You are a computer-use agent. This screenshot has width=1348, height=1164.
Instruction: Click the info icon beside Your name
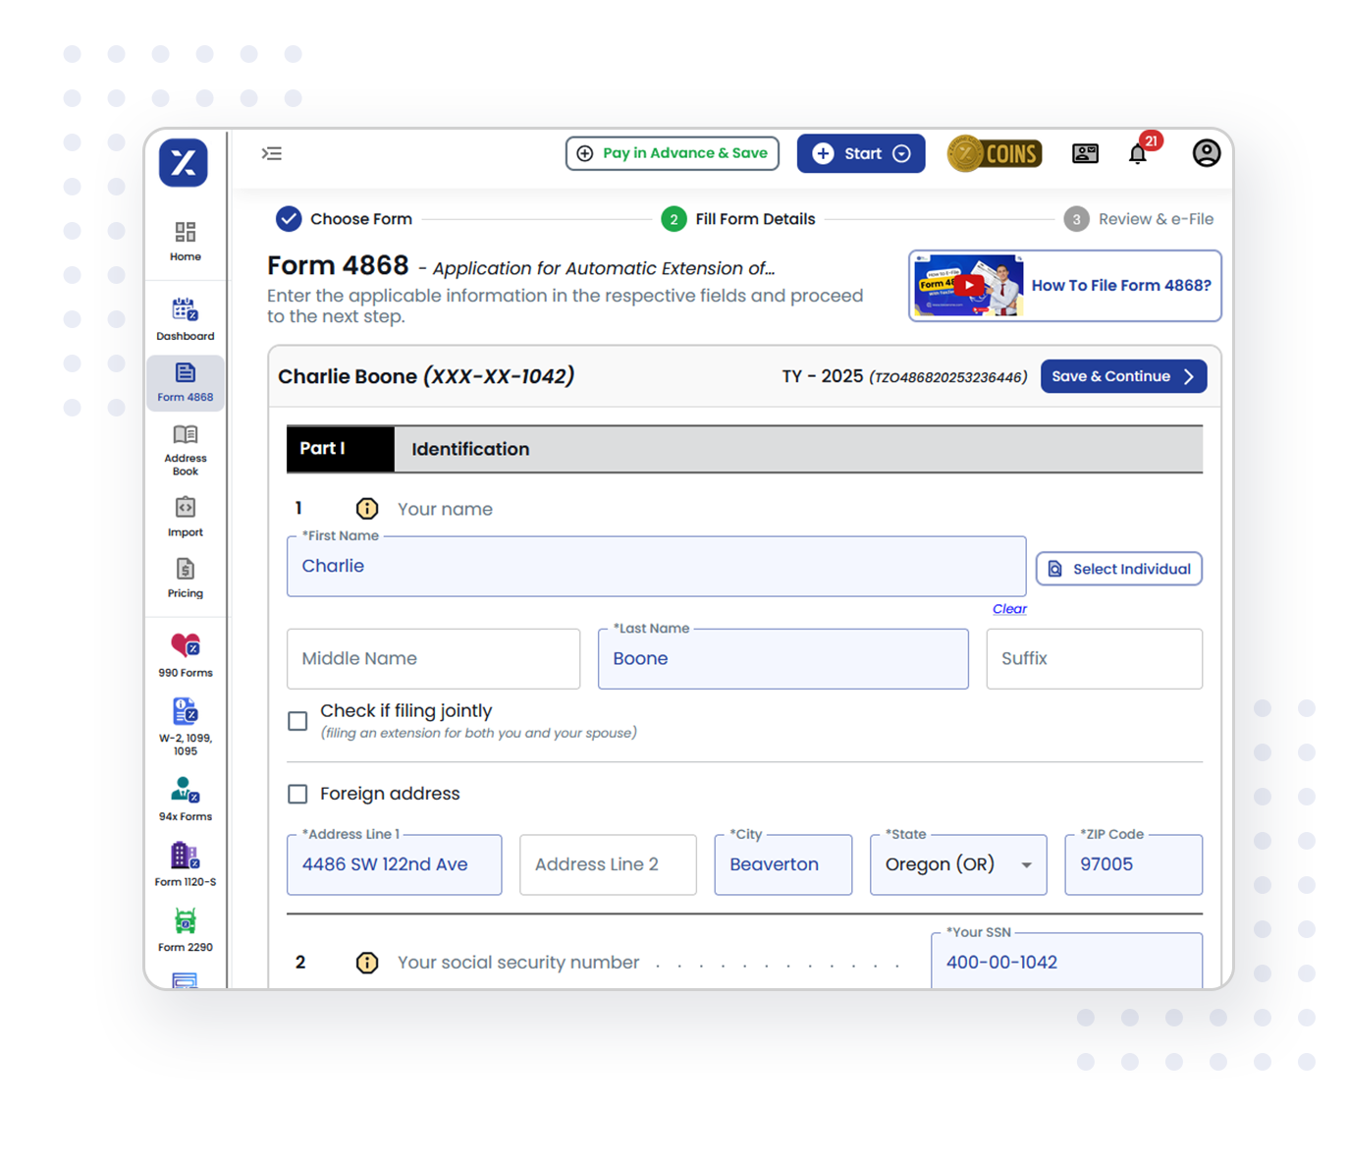pos(366,509)
